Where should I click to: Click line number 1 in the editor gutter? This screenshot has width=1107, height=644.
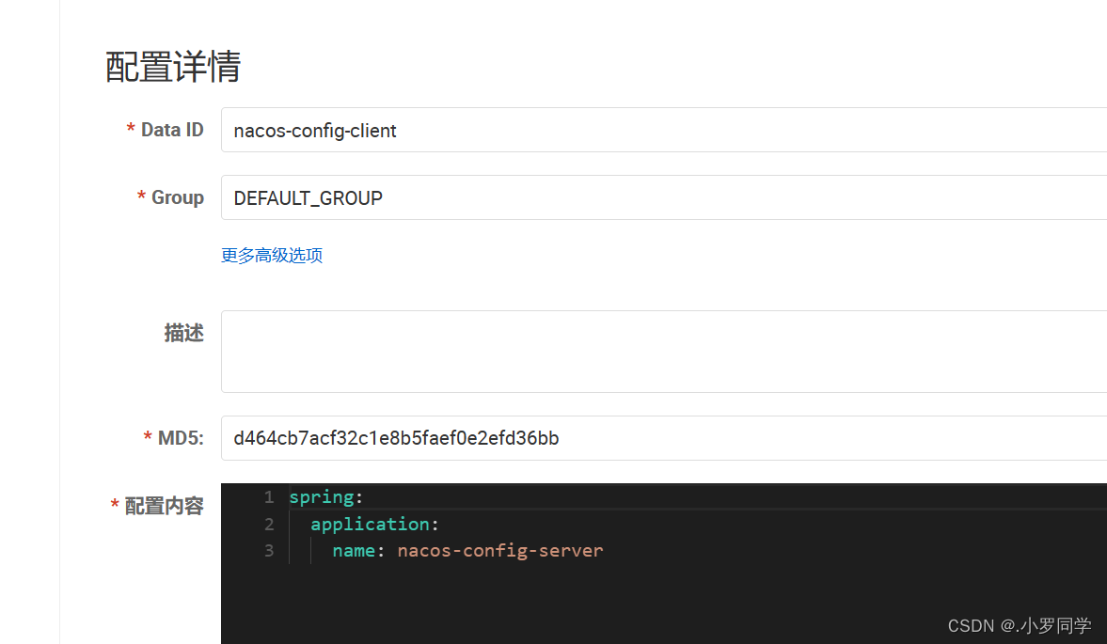tap(269, 497)
